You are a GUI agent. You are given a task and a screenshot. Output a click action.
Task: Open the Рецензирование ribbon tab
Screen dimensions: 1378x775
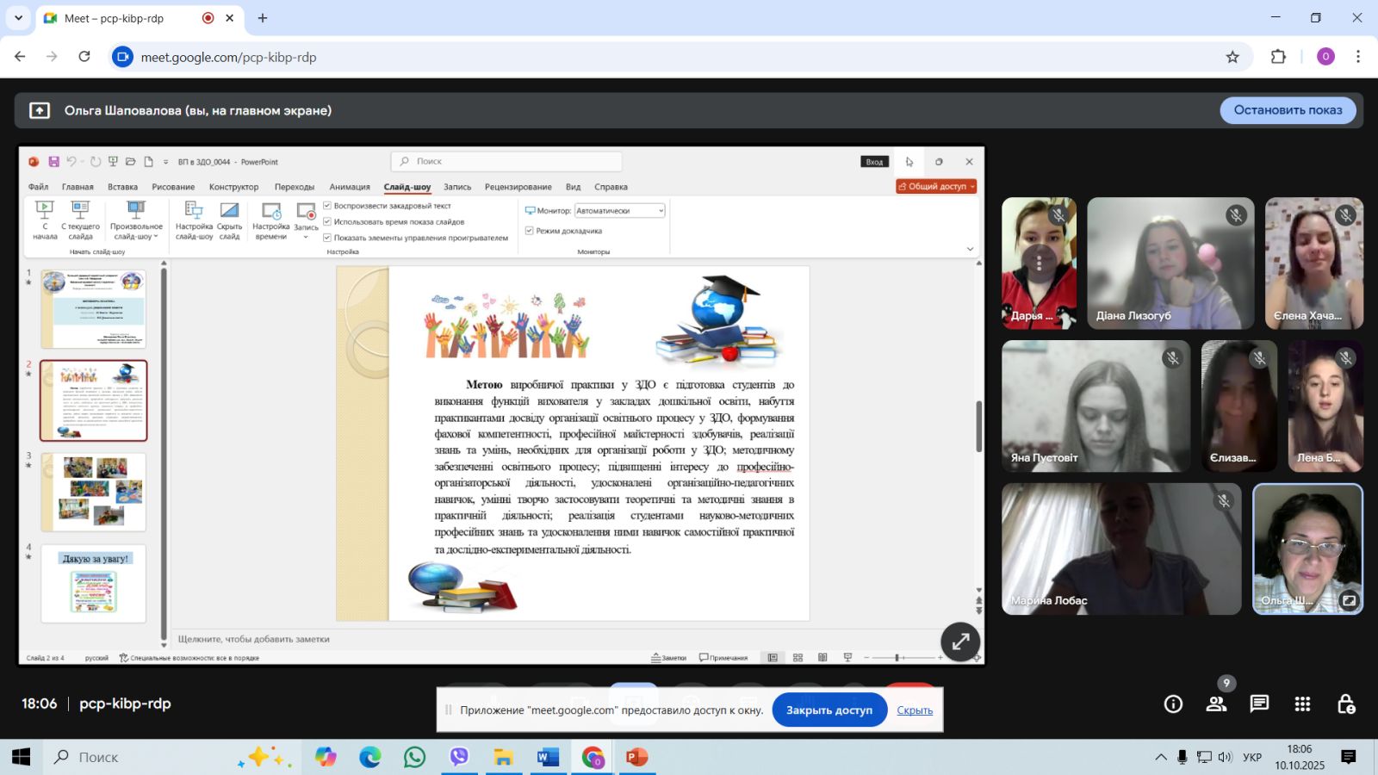click(x=518, y=187)
